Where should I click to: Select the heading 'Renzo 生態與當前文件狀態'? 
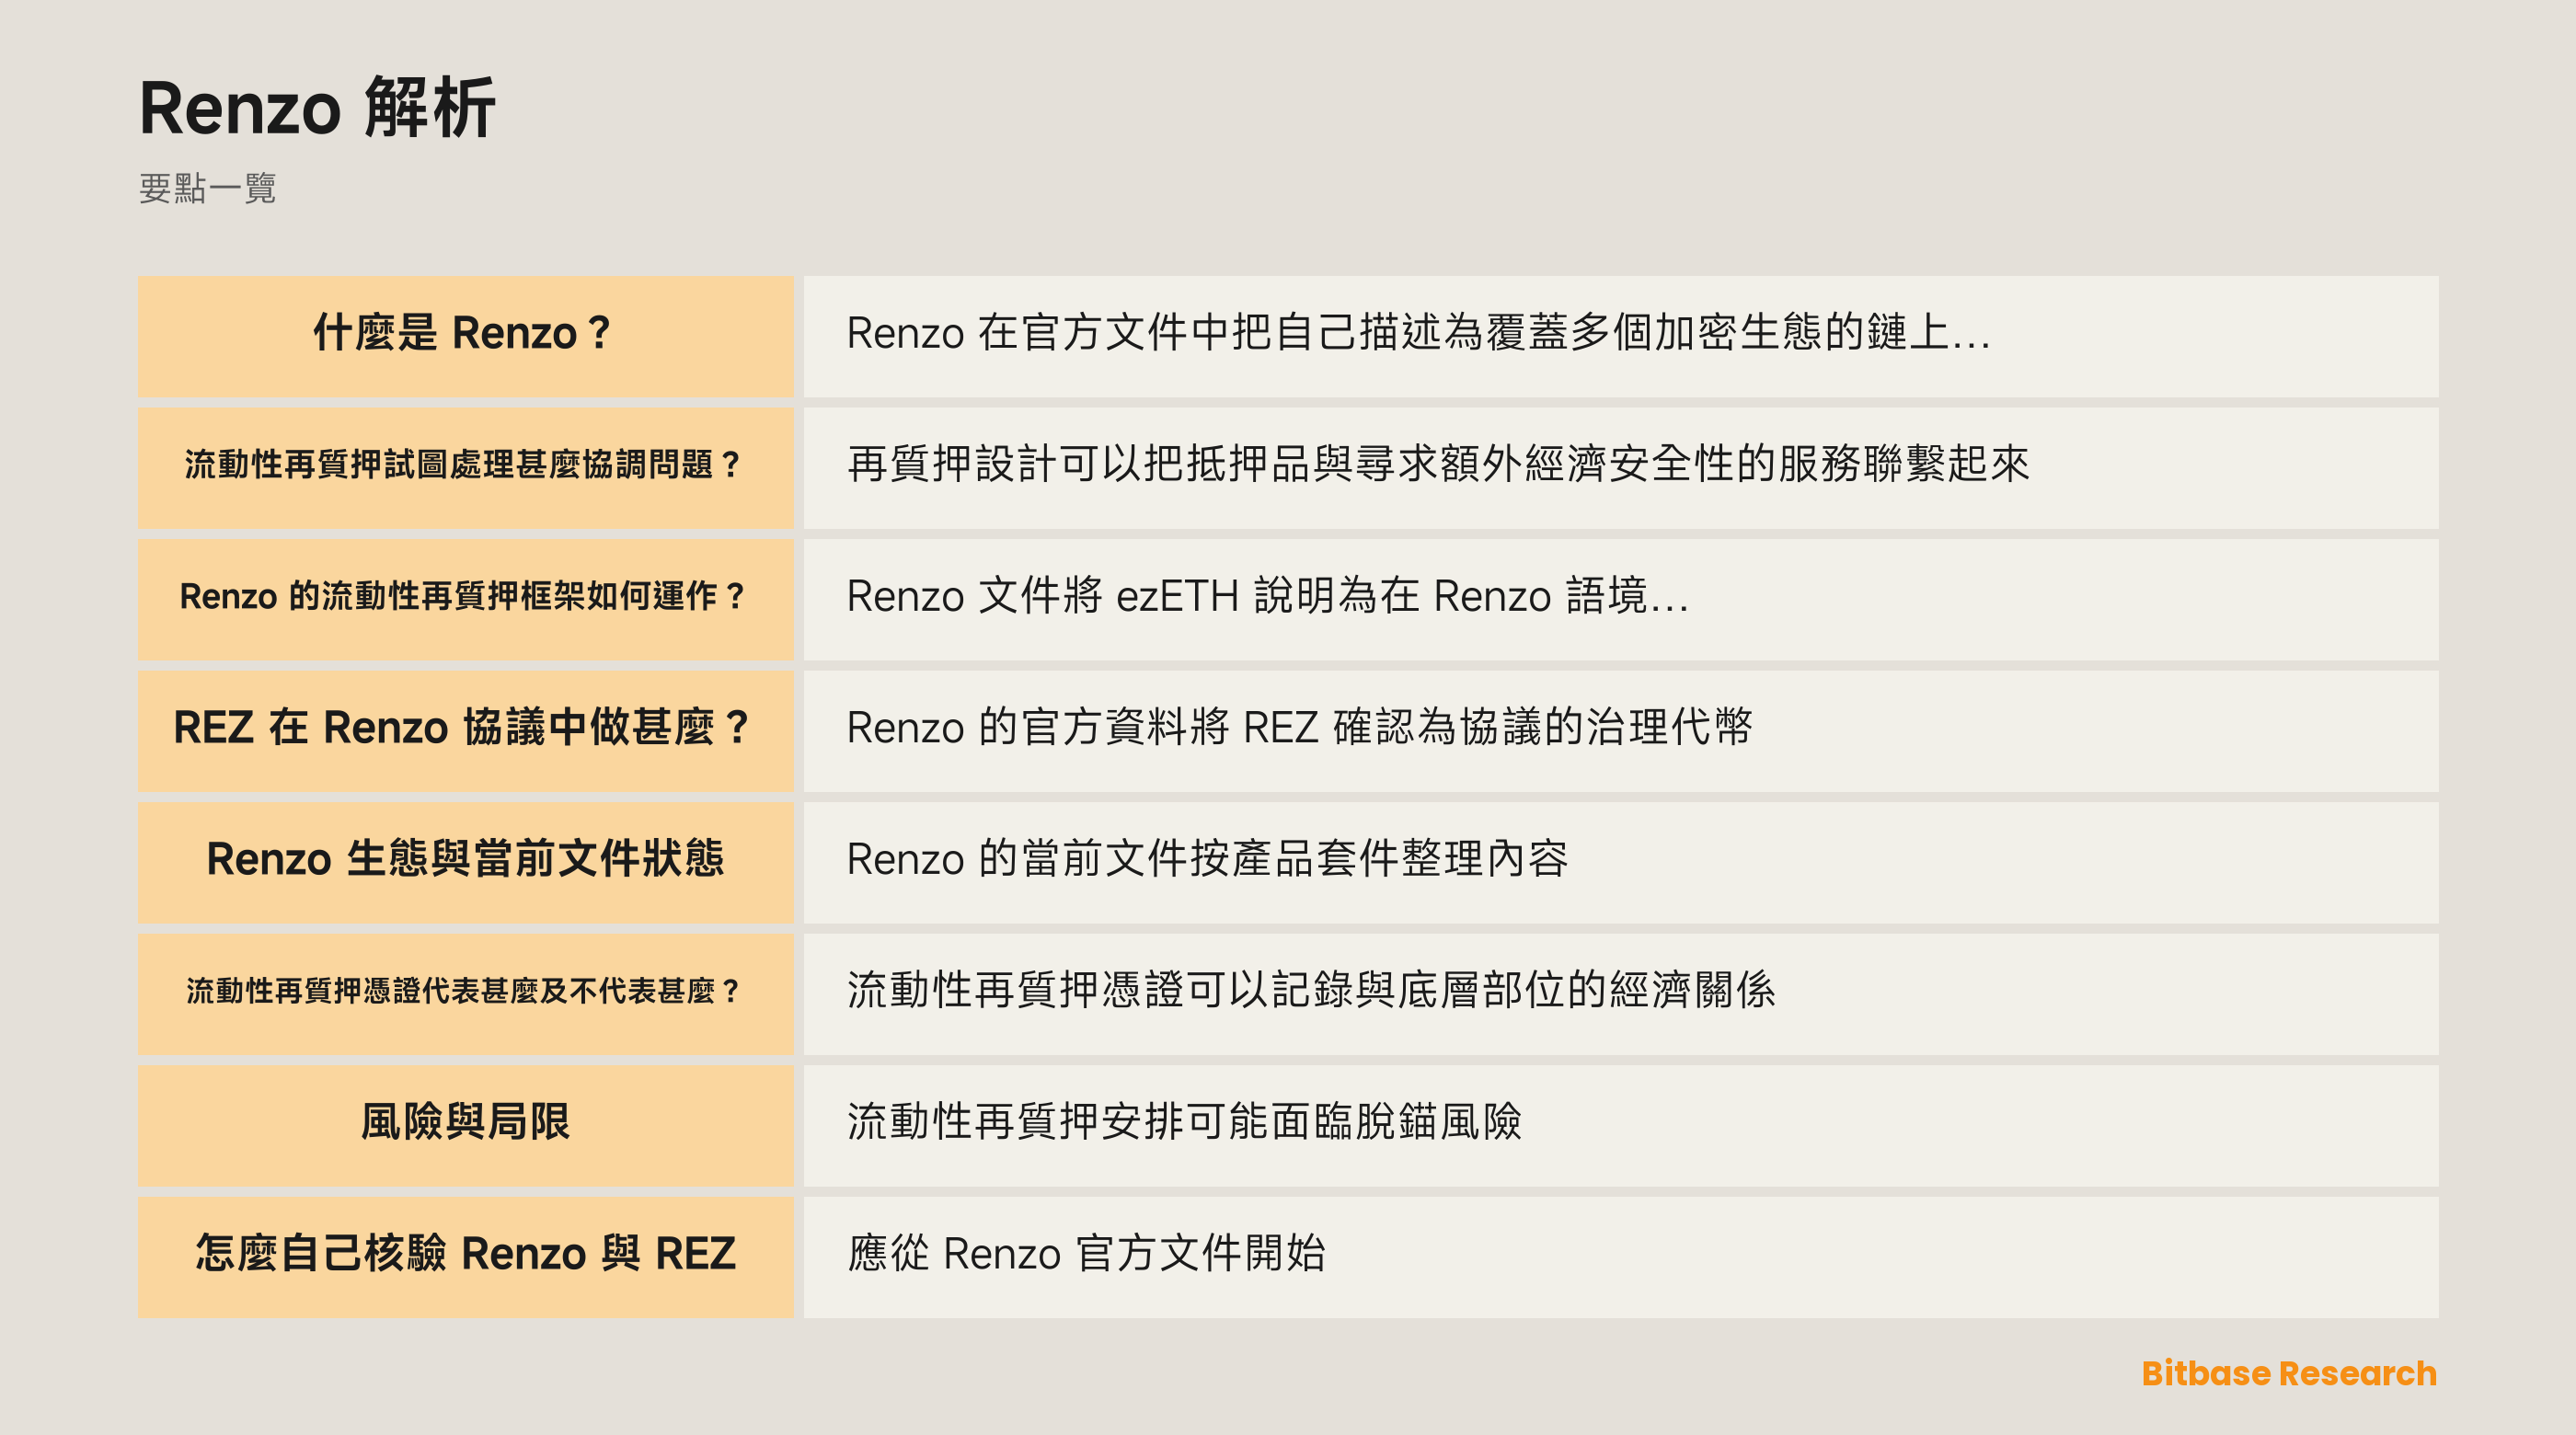coord(464,859)
